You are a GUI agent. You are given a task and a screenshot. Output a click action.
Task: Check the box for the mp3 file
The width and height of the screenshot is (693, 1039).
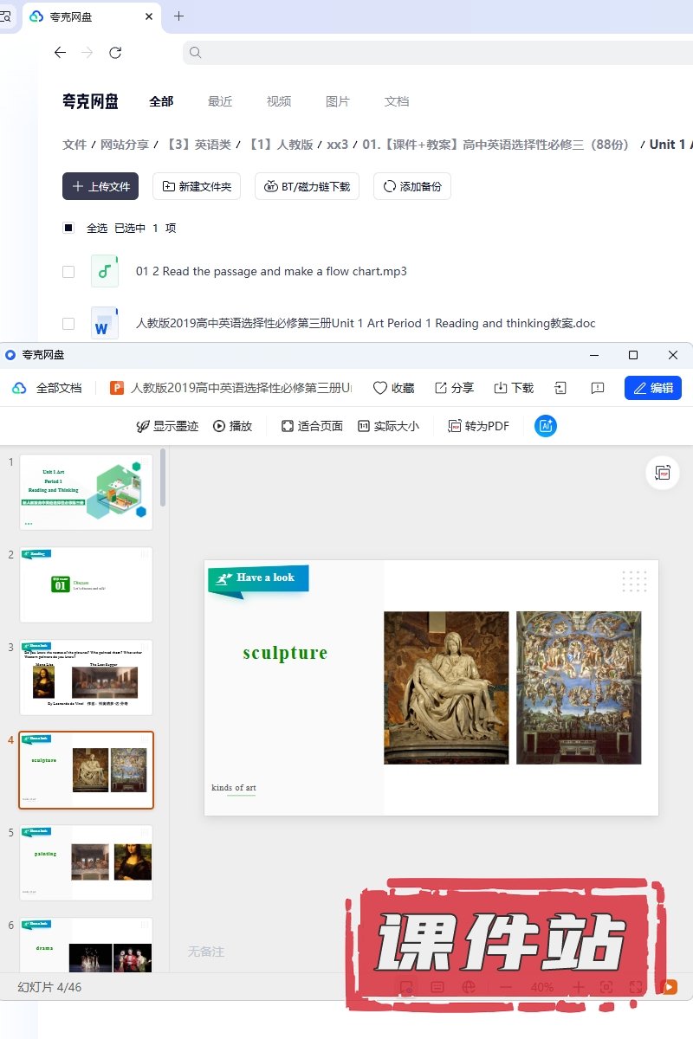point(68,272)
